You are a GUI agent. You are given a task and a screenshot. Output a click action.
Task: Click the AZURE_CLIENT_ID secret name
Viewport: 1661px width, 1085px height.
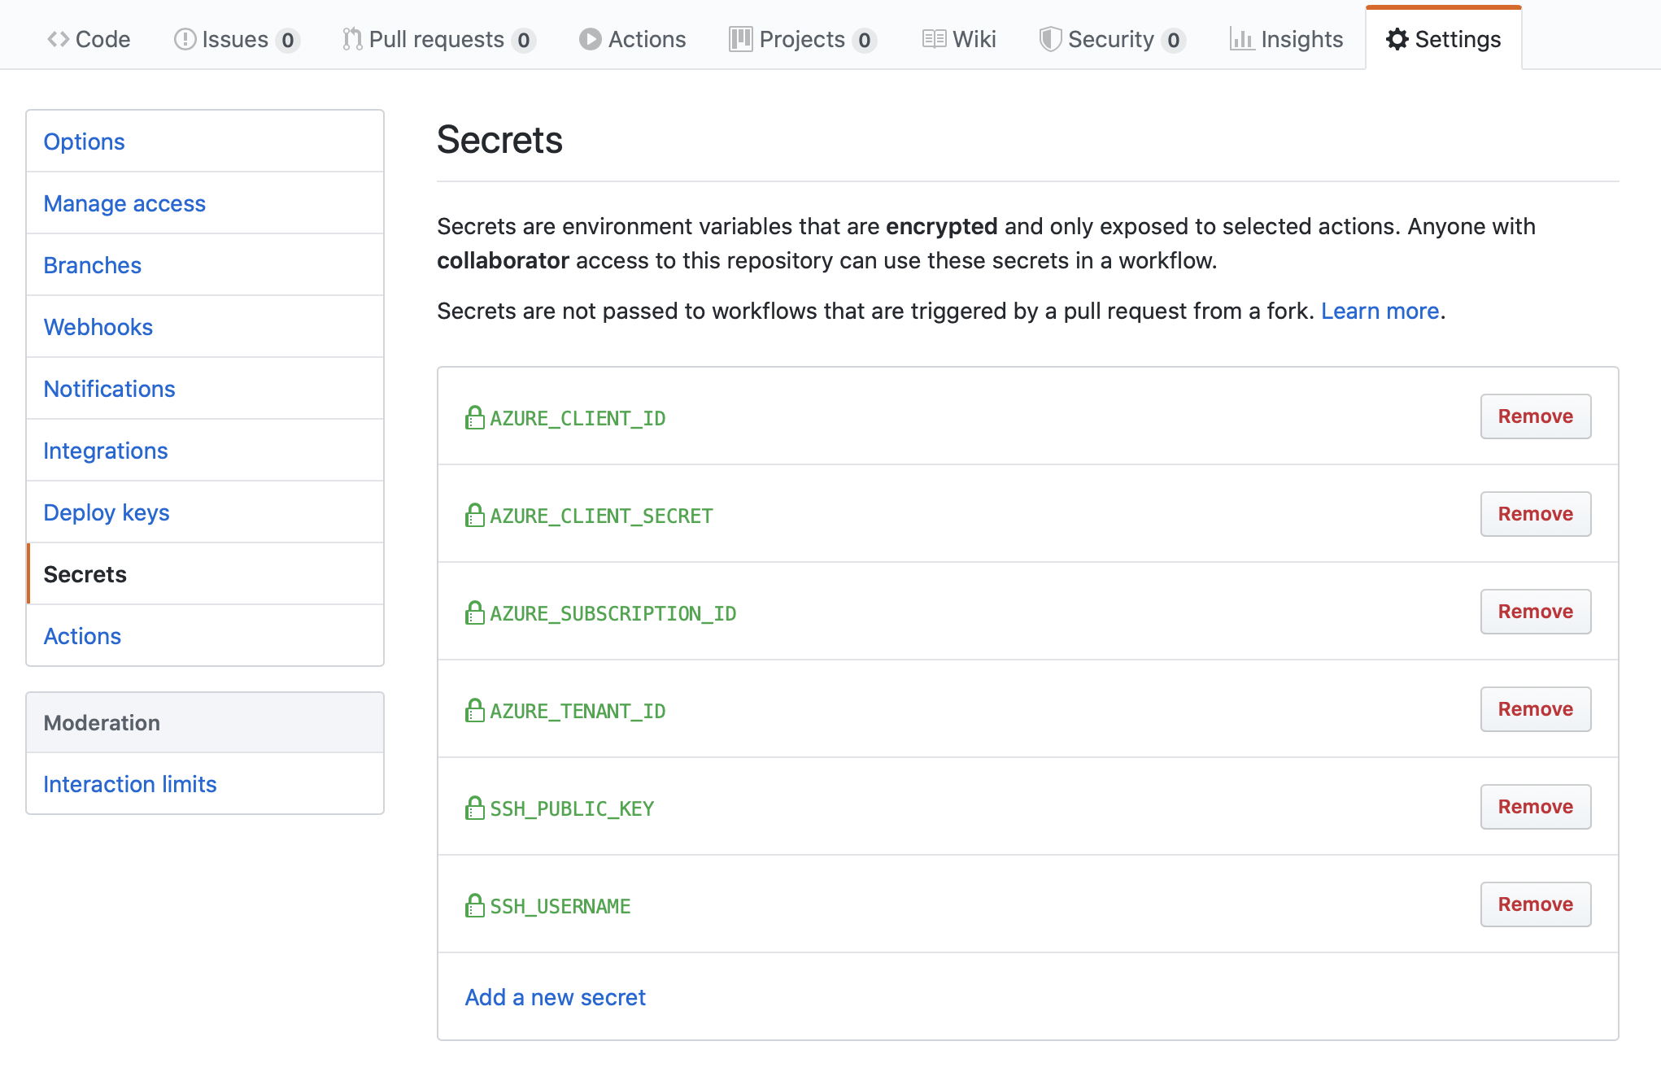pyautogui.click(x=578, y=419)
